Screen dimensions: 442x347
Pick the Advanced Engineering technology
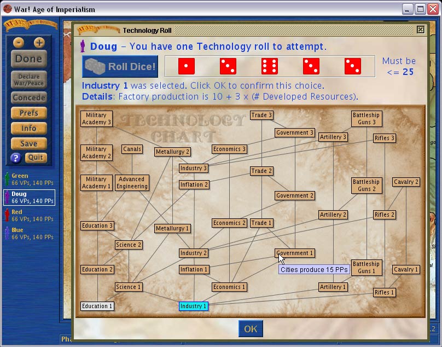tap(132, 183)
